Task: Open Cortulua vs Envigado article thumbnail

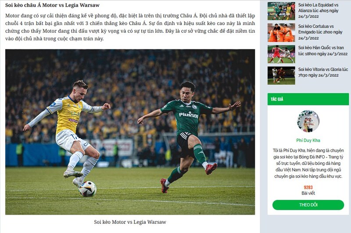Action: (281, 32)
